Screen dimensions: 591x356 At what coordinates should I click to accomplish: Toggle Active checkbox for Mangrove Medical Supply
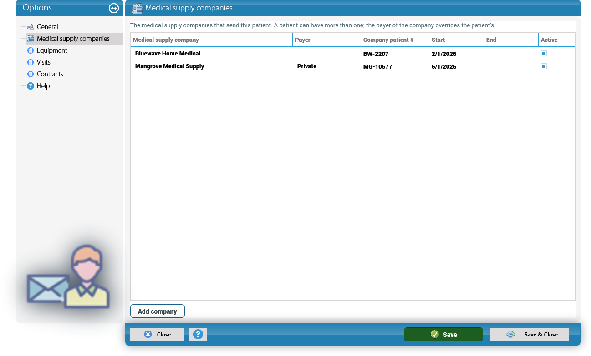click(x=544, y=66)
